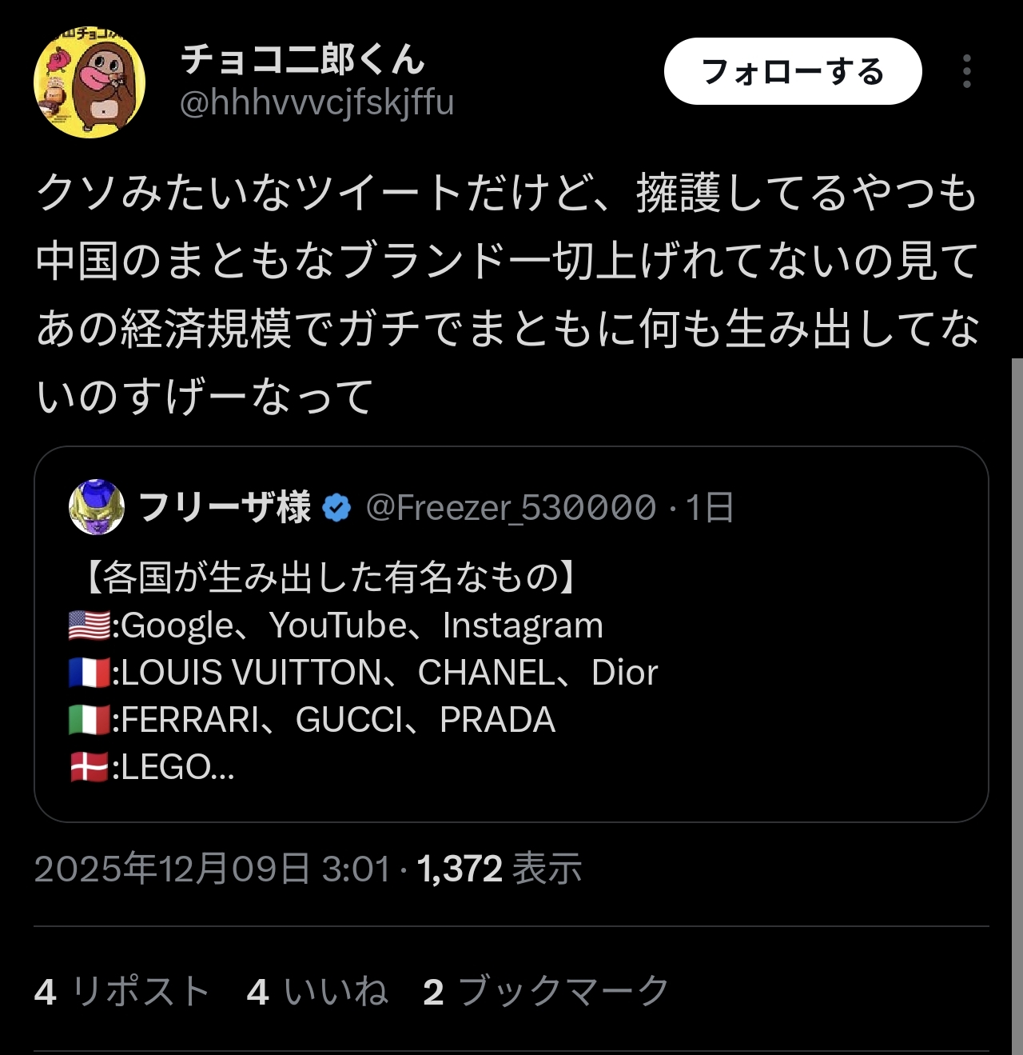Open the three-dot more options menu
This screenshot has width=1023, height=1055.
(967, 71)
